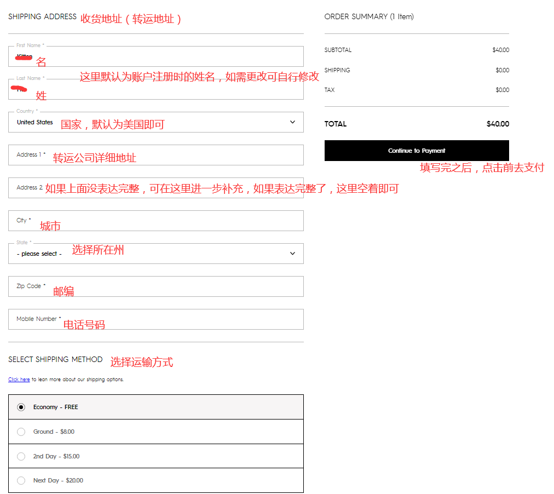Pick the Next Day - $20.00 option

click(x=21, y=480)
